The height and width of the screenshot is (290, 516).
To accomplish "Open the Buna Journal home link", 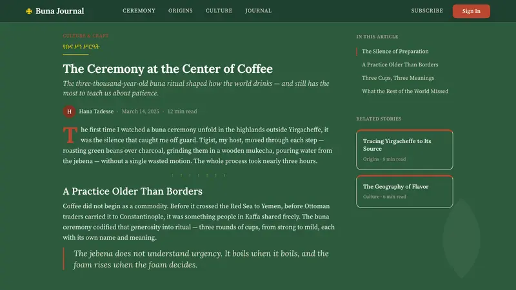I will tap(55, 11).
